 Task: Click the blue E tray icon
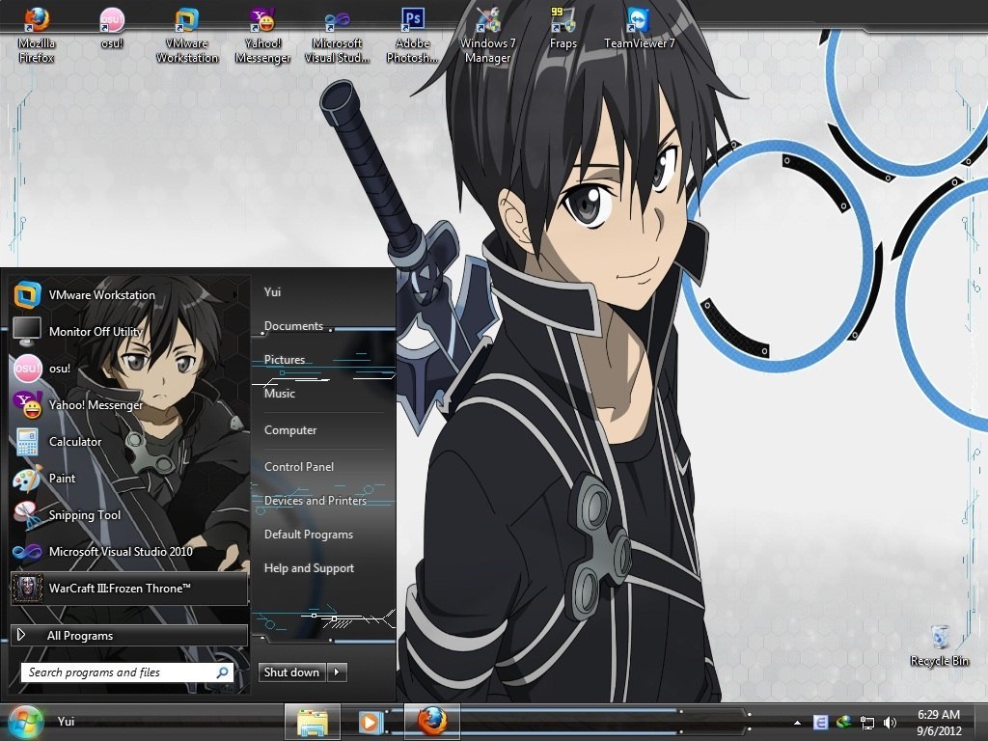click(820, 722)
